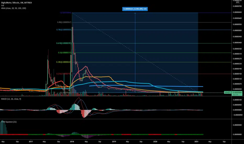Image resolution: width=244 pixels, height=144 pixels.
Task: Select the Vol indicator legend
Action: [3, 5]
